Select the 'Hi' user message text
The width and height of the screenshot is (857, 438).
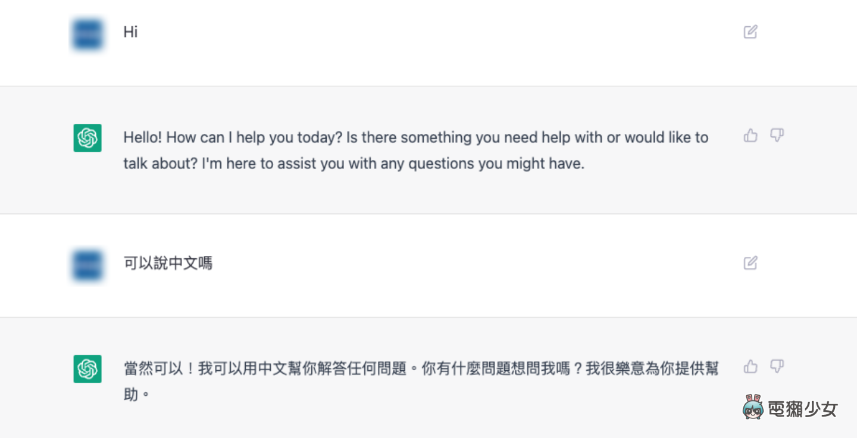131,32
